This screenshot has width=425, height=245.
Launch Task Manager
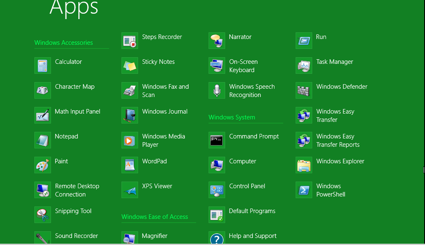click(x=335, y=62)
